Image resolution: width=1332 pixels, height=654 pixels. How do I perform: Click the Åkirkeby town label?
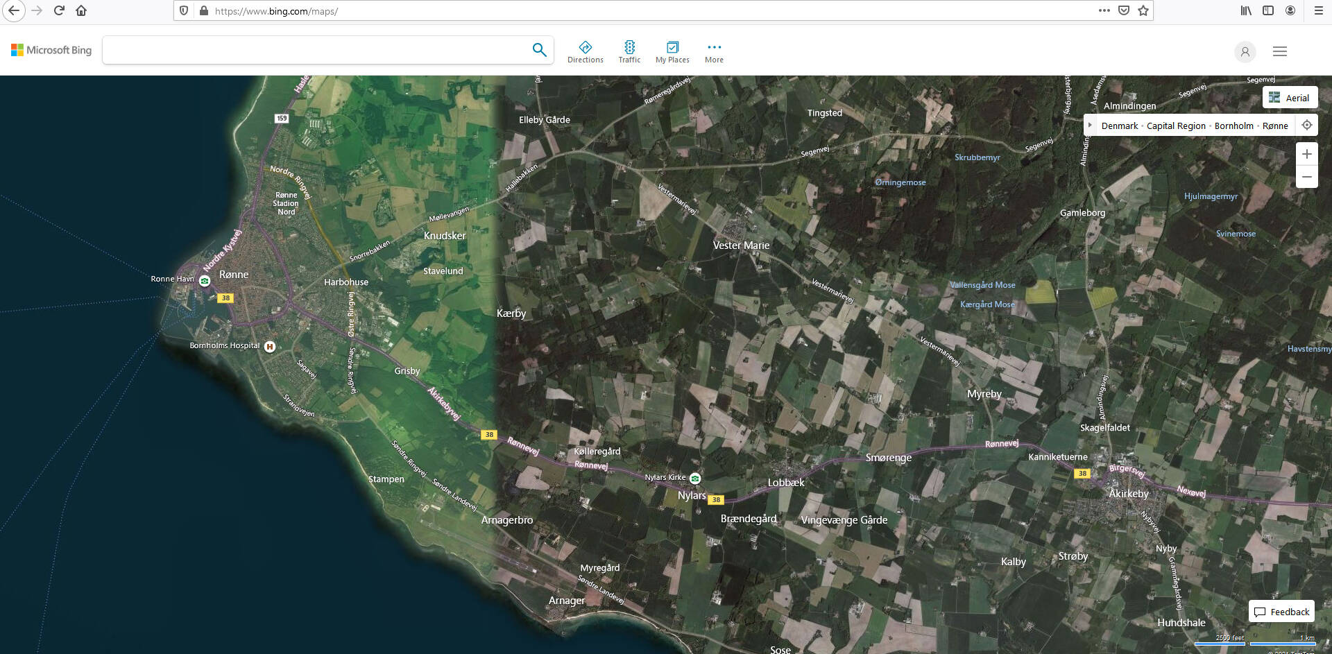pos(1129,494)
